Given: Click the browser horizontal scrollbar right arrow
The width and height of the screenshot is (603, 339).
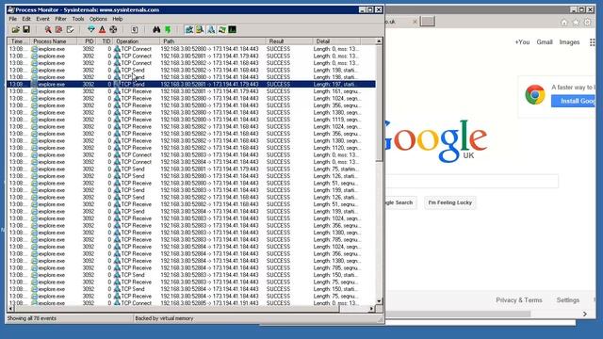Looking at the screenshot, I should (585, 314).
